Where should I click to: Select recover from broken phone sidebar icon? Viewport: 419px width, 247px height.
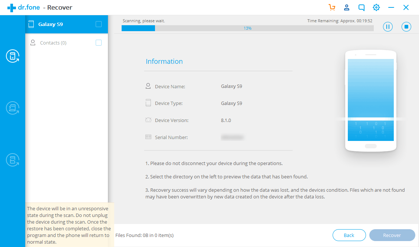[x=13, y=160]
